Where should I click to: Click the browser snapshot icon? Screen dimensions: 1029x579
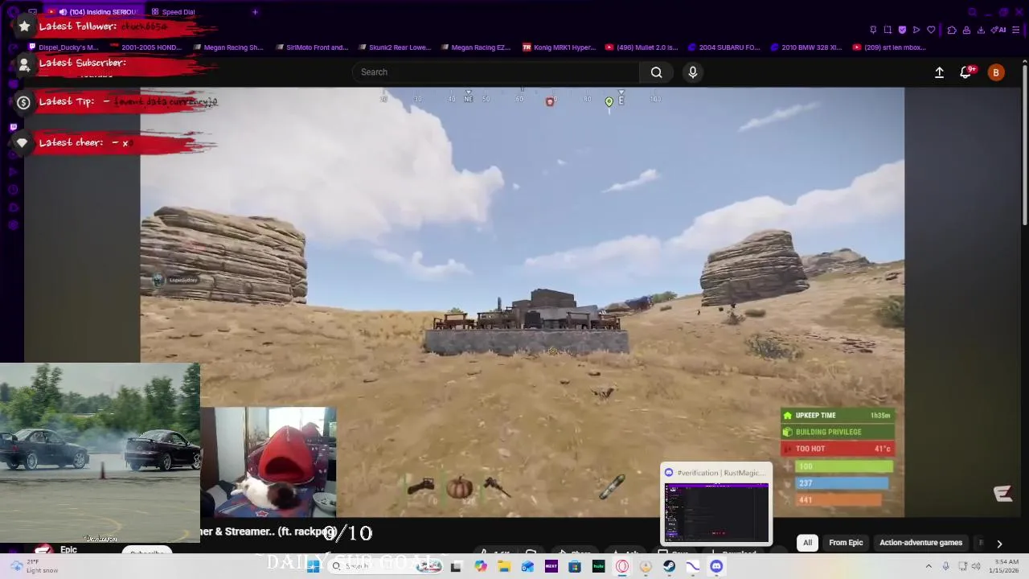click(888, 30)
